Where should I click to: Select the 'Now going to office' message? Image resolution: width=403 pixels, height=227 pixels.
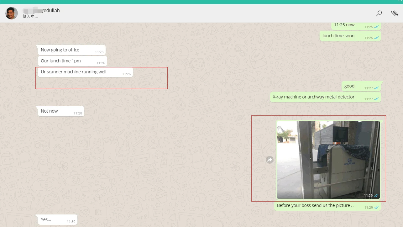(x=60, y=50)
